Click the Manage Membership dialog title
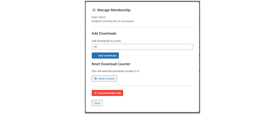The height and width of the screenshot is (115, 275). pos(114,10)
